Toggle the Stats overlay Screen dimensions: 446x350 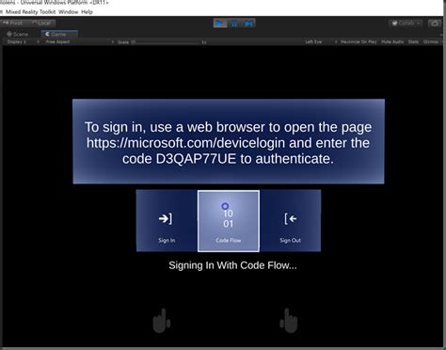413,41
